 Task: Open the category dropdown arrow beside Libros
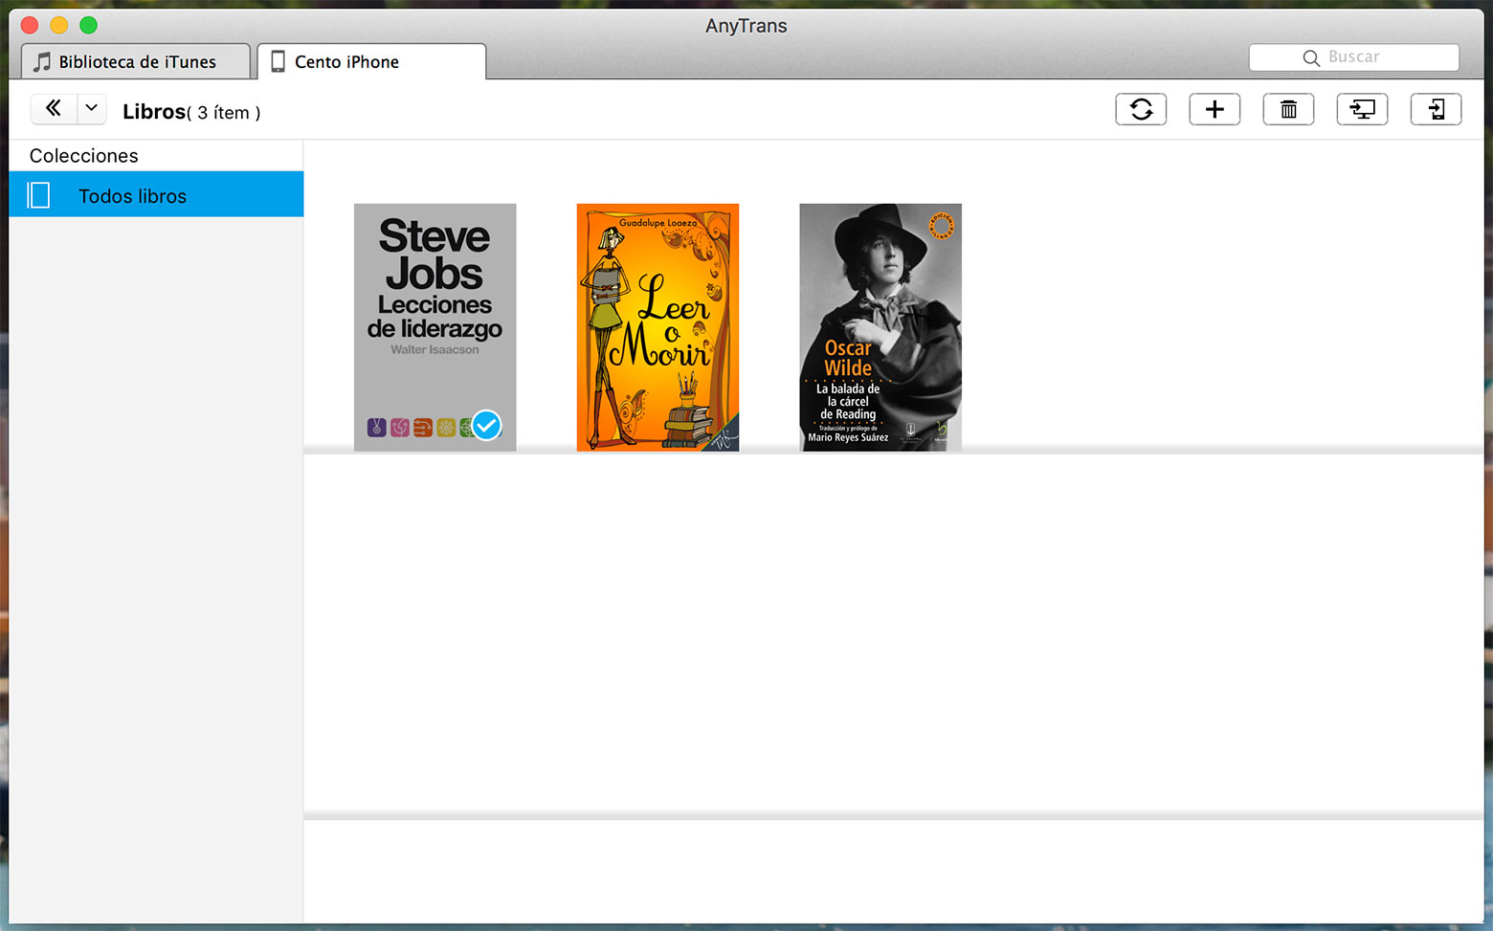click(x=92, y=108)
